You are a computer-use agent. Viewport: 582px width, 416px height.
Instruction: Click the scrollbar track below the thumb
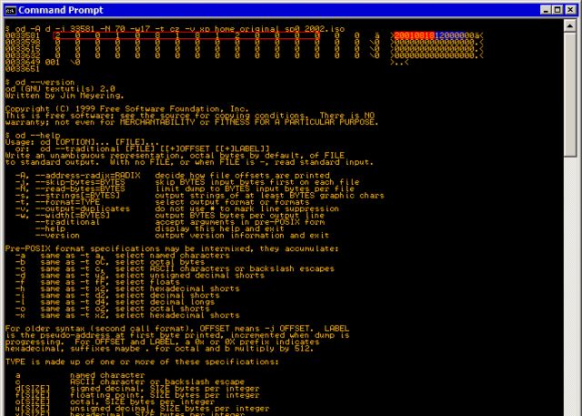point(570,286)
